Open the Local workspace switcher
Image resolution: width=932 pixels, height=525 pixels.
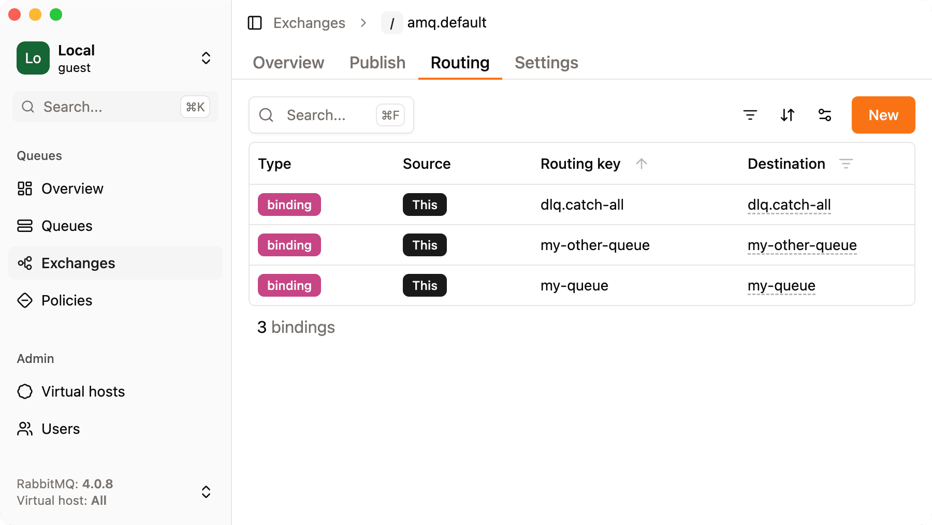coord(206,58)
